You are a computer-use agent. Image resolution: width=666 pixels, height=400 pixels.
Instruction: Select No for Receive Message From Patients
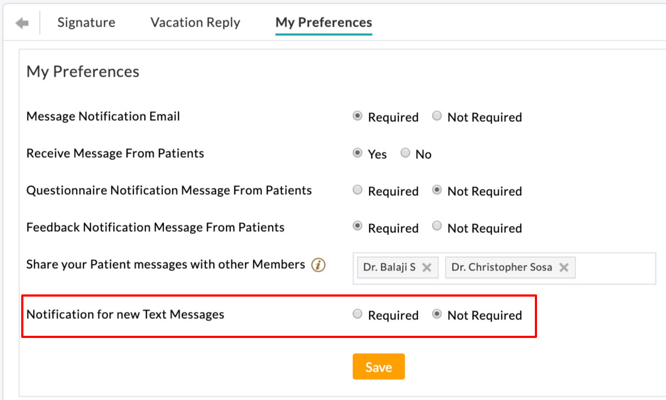pyautogui.click(x=405, y=153)
